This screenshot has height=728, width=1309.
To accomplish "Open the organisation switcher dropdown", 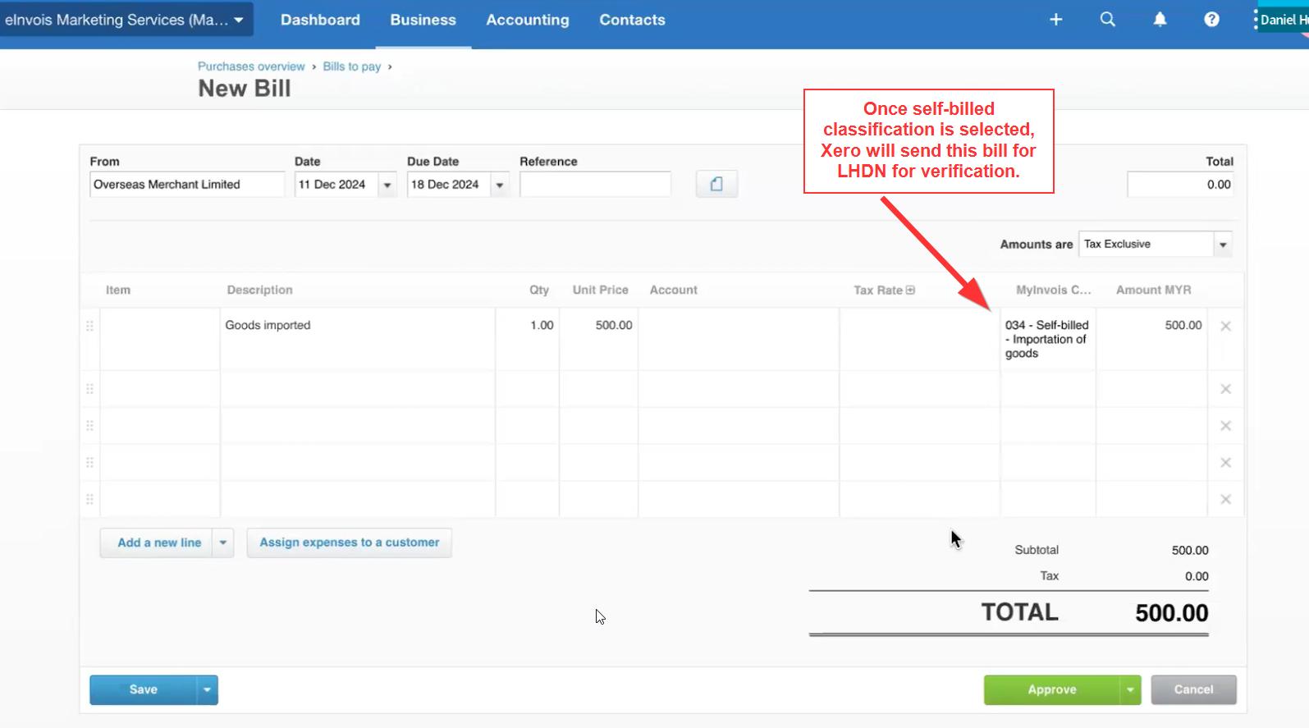I will (126, 20).
